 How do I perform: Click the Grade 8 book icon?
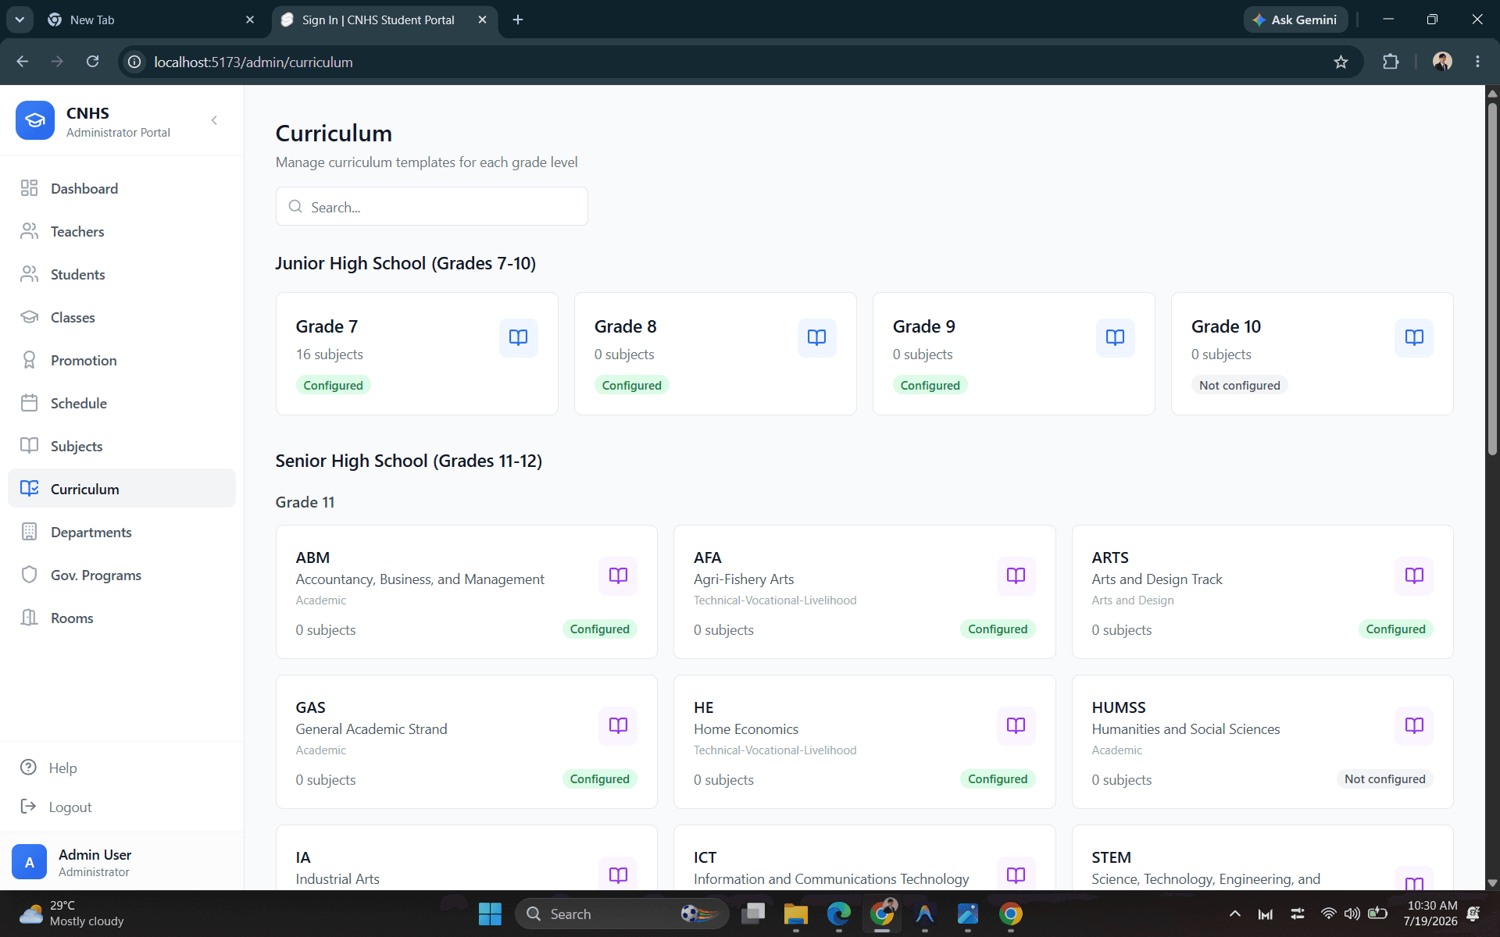817,337
